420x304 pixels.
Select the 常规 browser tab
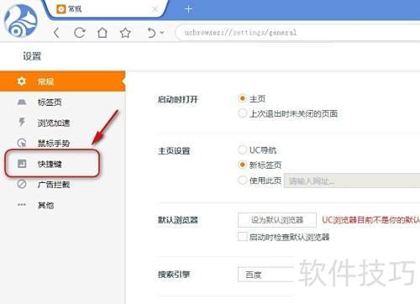107,9
